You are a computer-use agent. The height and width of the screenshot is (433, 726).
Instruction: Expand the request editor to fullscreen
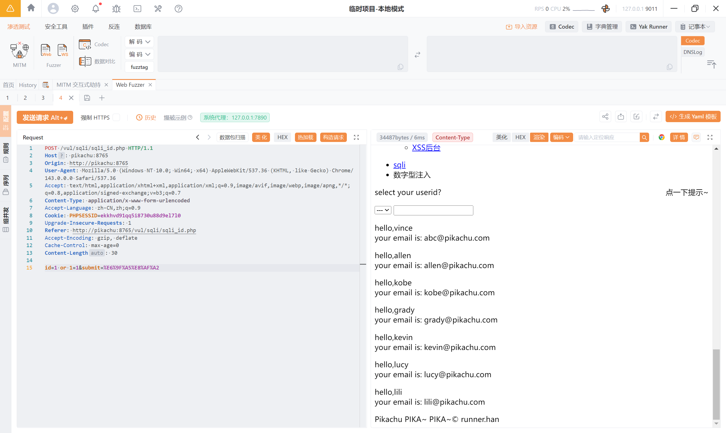(356, 137)
